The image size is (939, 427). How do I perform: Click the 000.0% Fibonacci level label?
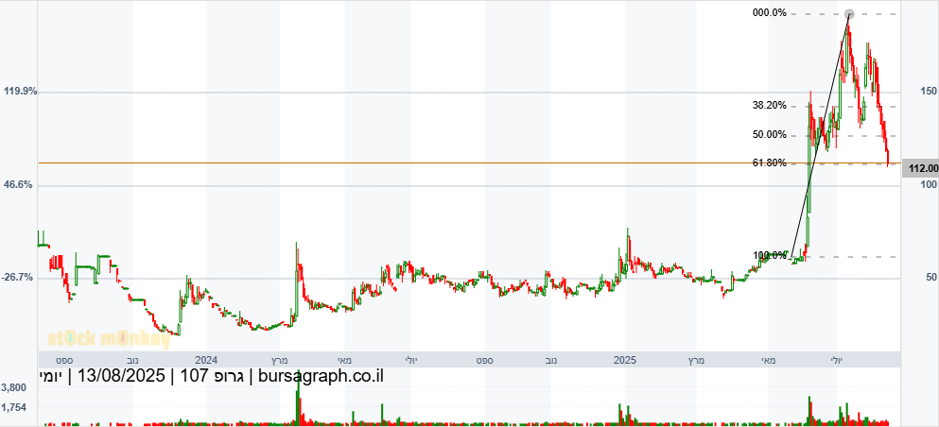pos(769,13)
